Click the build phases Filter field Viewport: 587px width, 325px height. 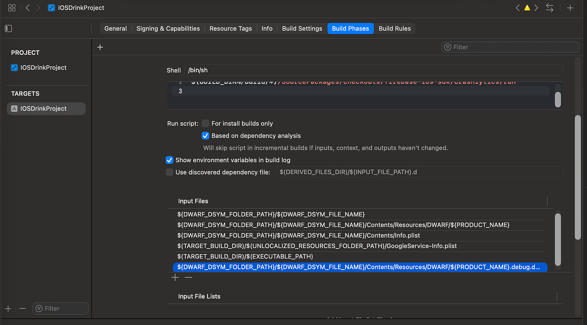tap(510, 47)
